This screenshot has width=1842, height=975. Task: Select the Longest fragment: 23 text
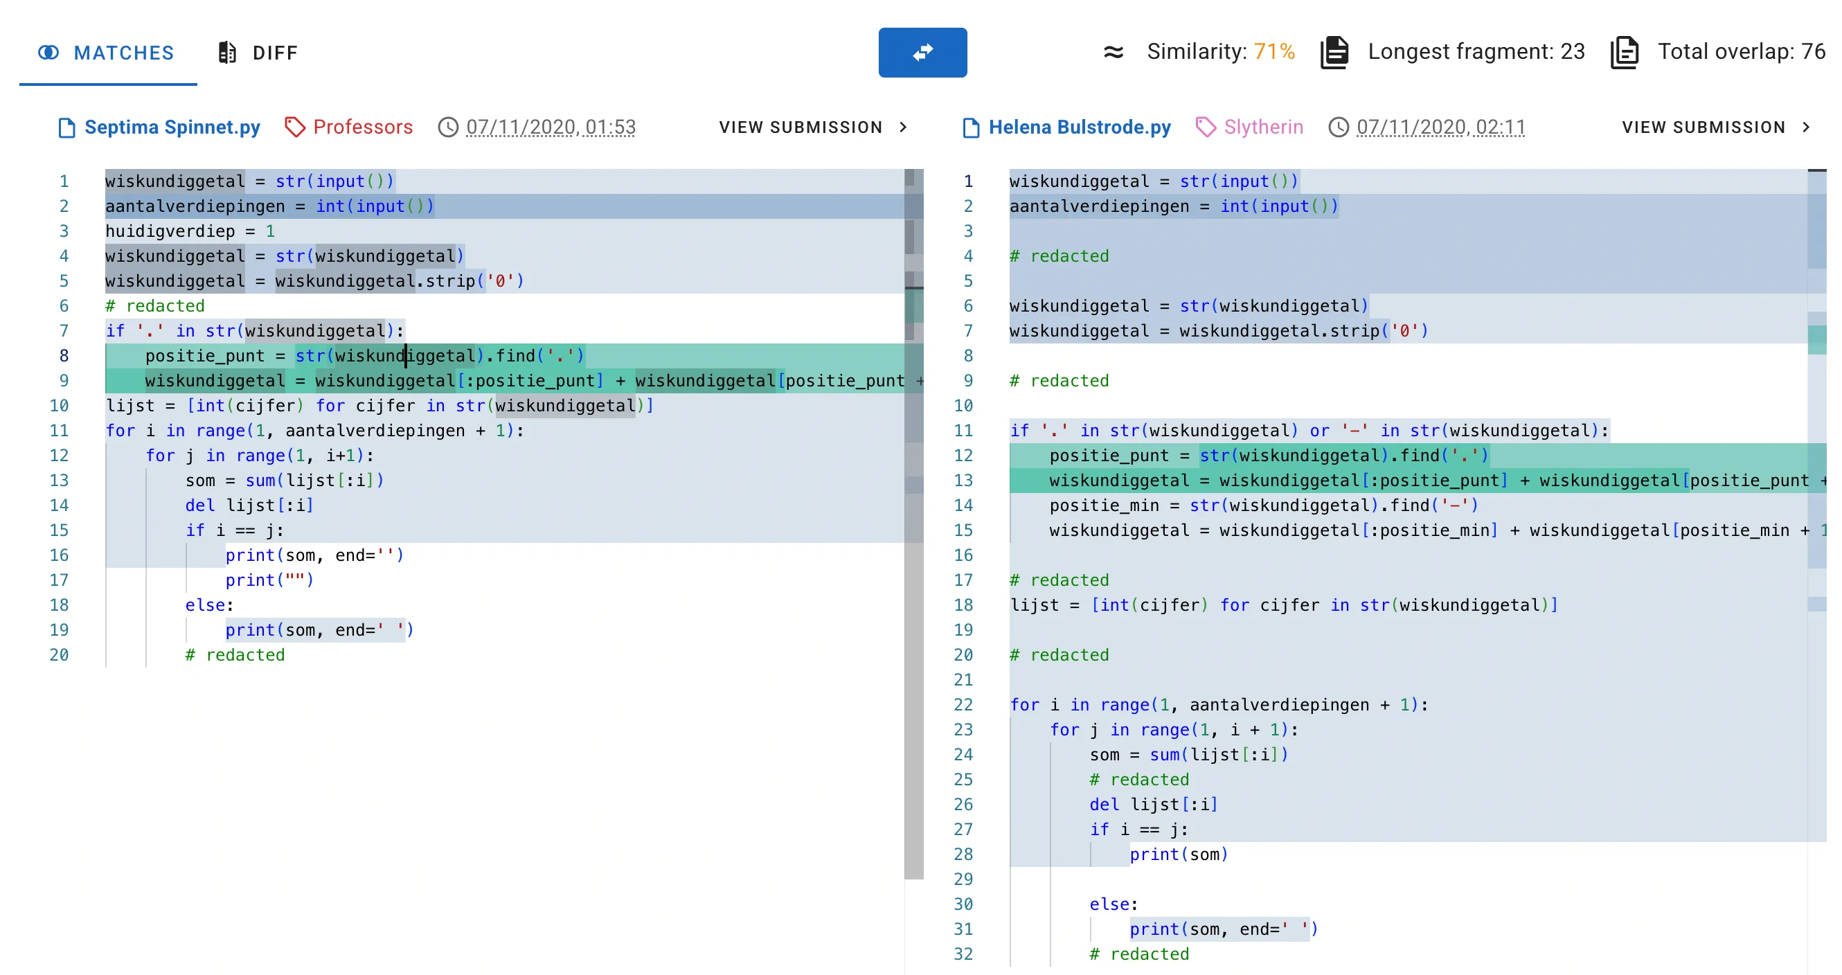click(x=1476, y=51)
